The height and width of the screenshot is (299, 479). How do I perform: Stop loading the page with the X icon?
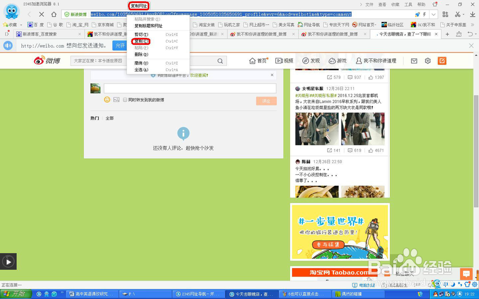(x=42, y=14)
